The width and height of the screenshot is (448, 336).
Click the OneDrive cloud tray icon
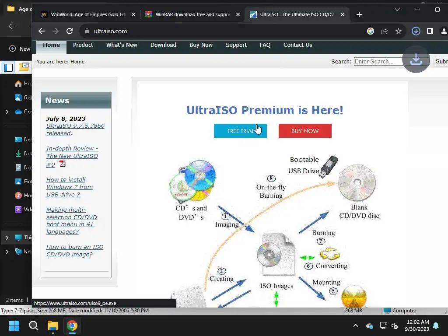(x=369, y=325)
